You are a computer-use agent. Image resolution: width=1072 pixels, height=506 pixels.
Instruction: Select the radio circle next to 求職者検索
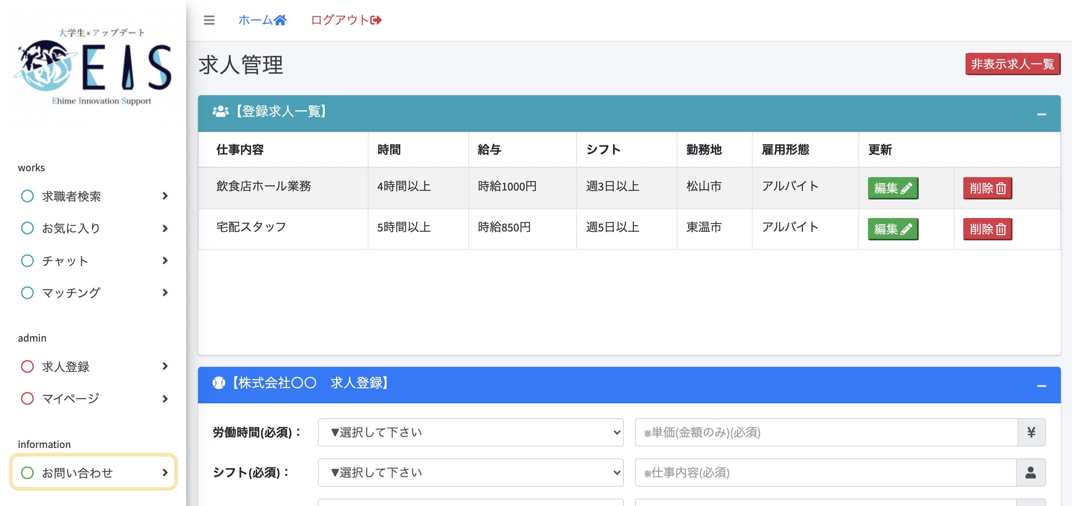coord(28,196)
